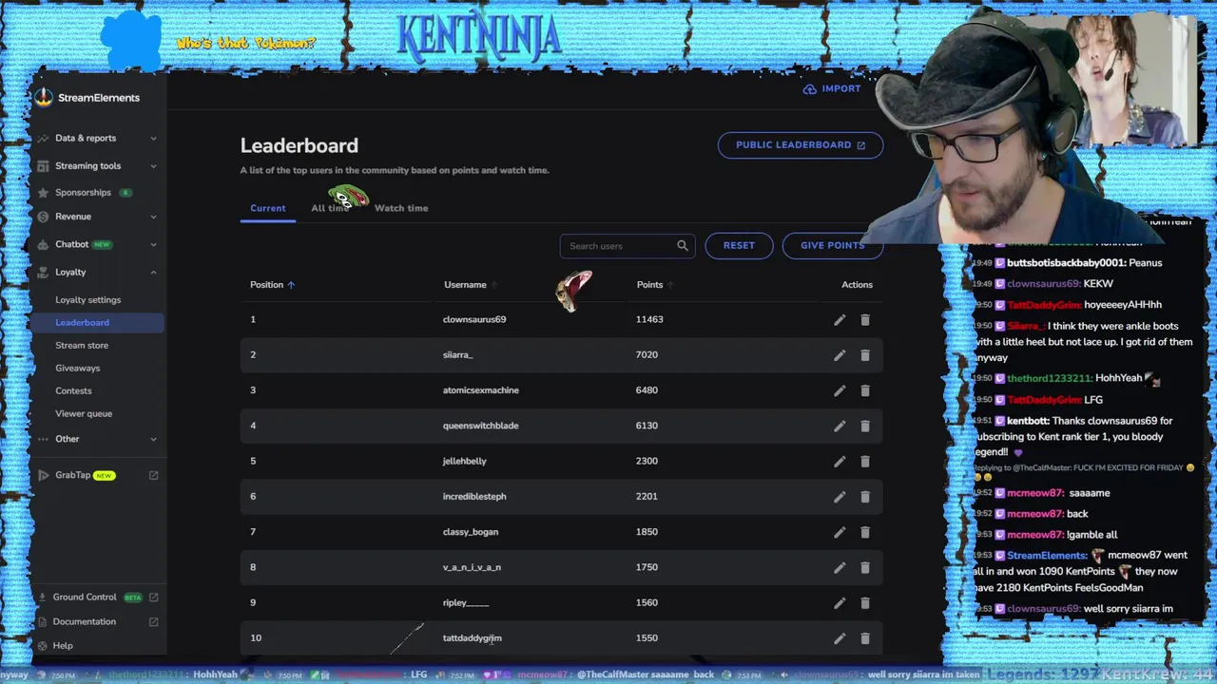
Task: Edit tattdaddygrim points pencil icon
Action: pos(840,638)
